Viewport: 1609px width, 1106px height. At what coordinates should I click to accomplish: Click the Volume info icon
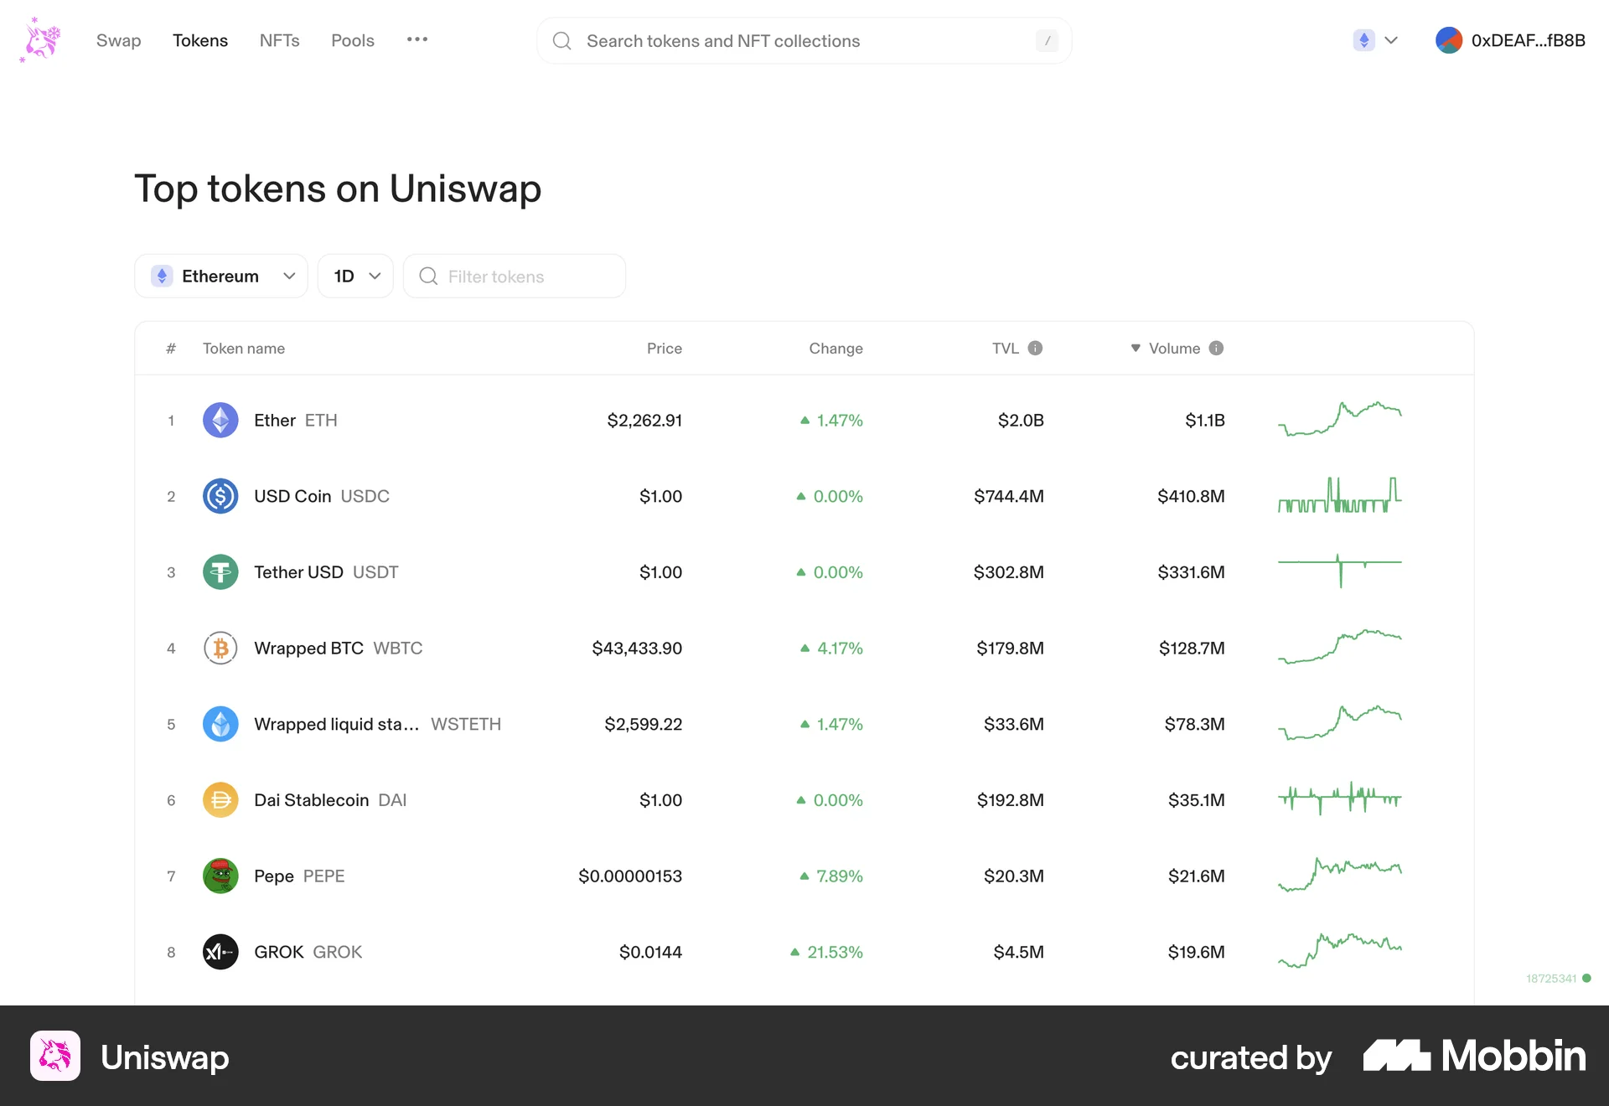(x=1217, y=348)
